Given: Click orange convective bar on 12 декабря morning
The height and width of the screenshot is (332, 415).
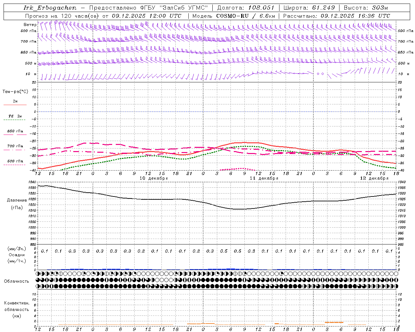Looking at the screenshot, I should point(334,322).
